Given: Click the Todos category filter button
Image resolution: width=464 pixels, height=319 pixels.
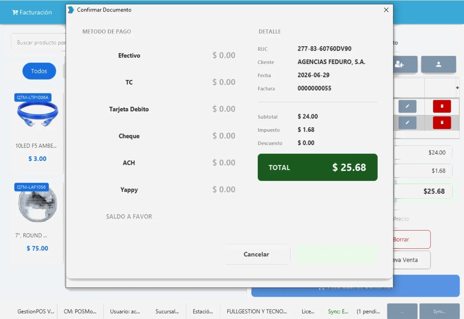Looking at the screenshot, I should 39,71.
